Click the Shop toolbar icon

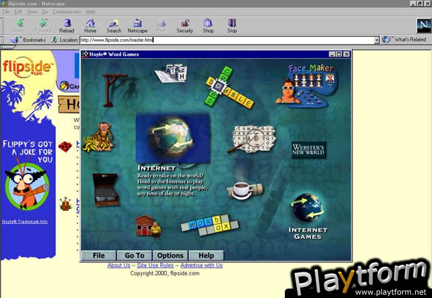coord(208,26)
